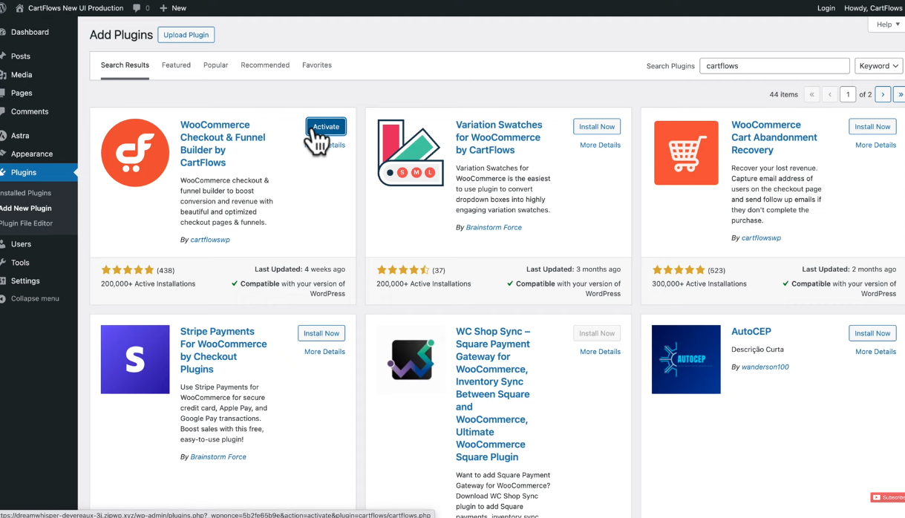This screenshot has width=905, height=518.
Task: Click the Variation Swatches plugin icon
Action: pos(411,153)
